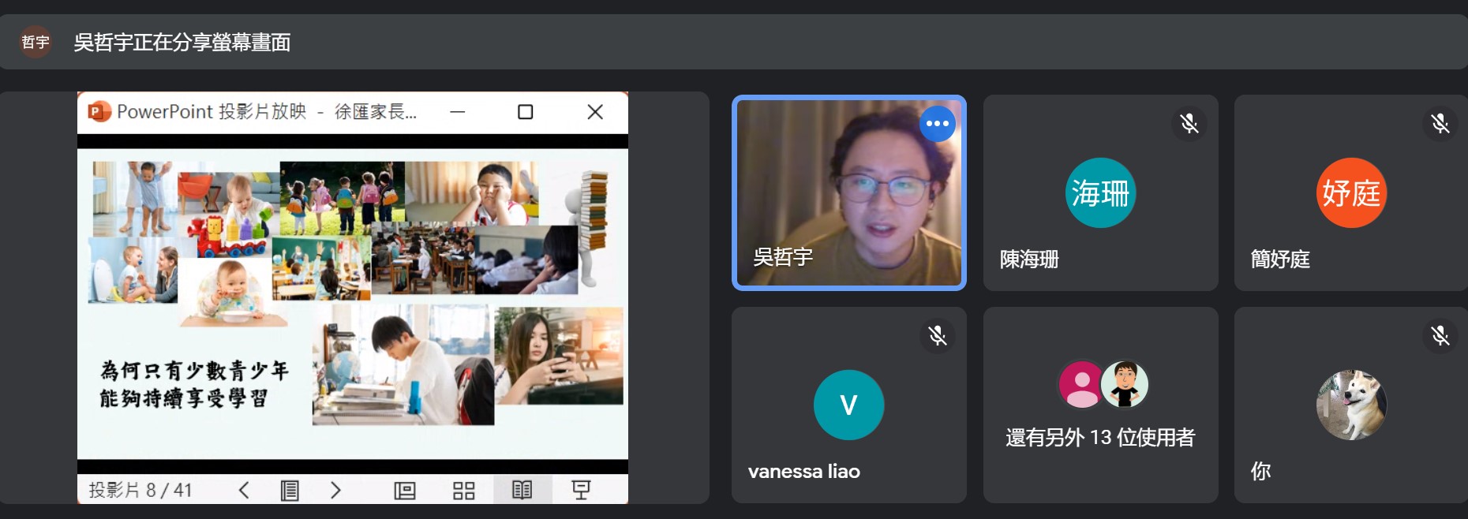Click the muted mic icon on 簡妤庭's tile
The image size is (1468, 519).
pos(1440,124)
